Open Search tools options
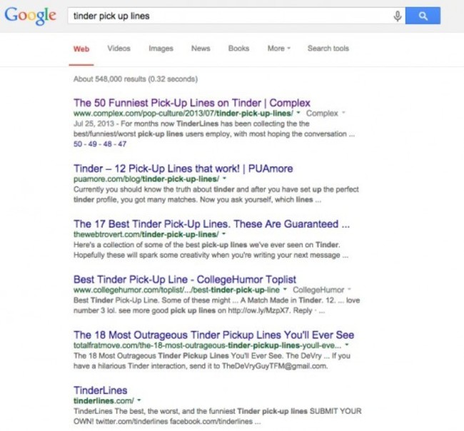 [x=328, y=49]
